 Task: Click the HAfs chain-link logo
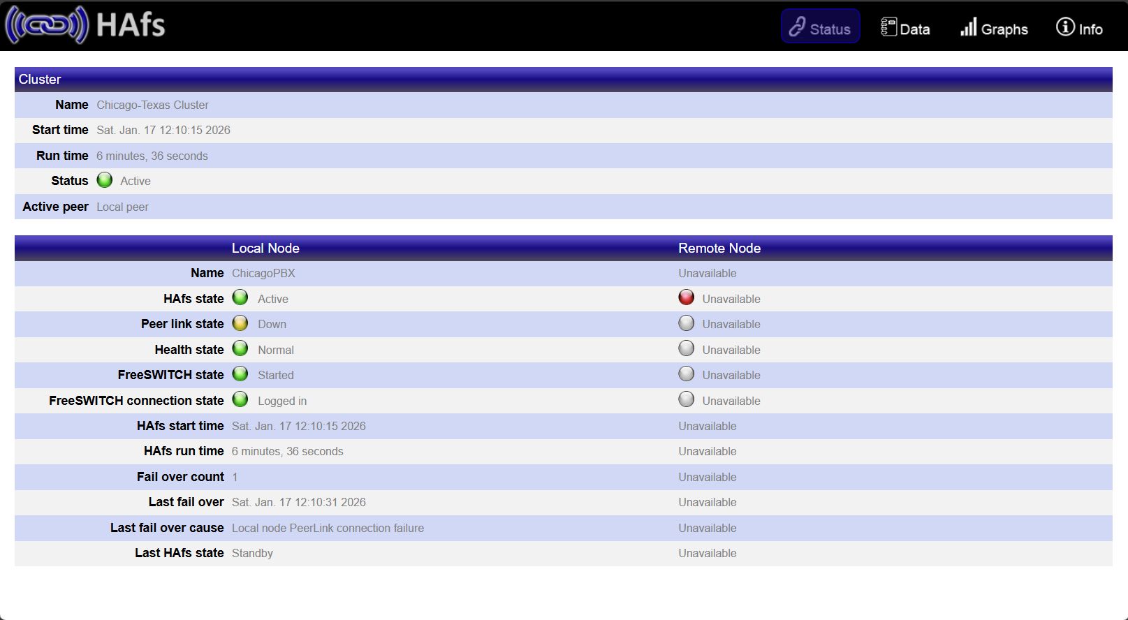[x=46, y=25]
